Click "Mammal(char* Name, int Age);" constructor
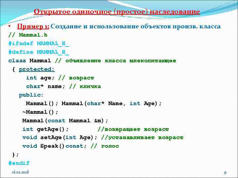Screen dimensions: 238x178 [112, 104]
